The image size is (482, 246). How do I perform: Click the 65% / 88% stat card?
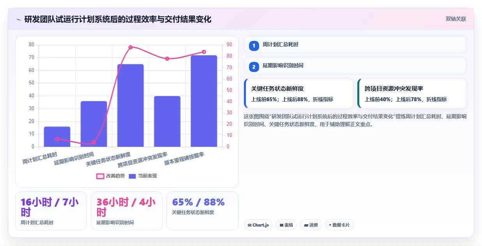(202, 211)
